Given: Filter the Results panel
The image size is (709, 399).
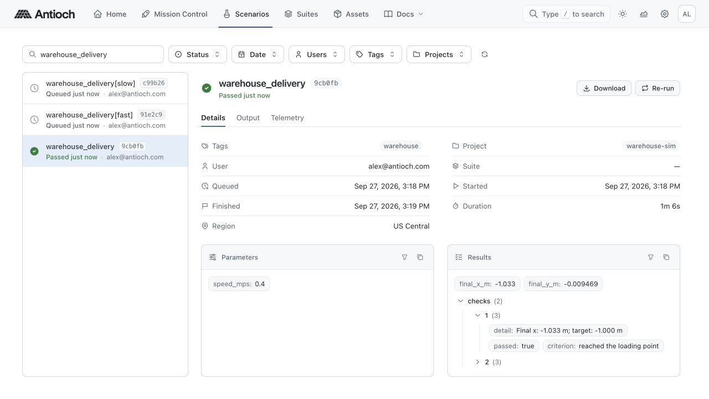Looking at the screenshot, I should pyautogui.click(x=651, y=257).
